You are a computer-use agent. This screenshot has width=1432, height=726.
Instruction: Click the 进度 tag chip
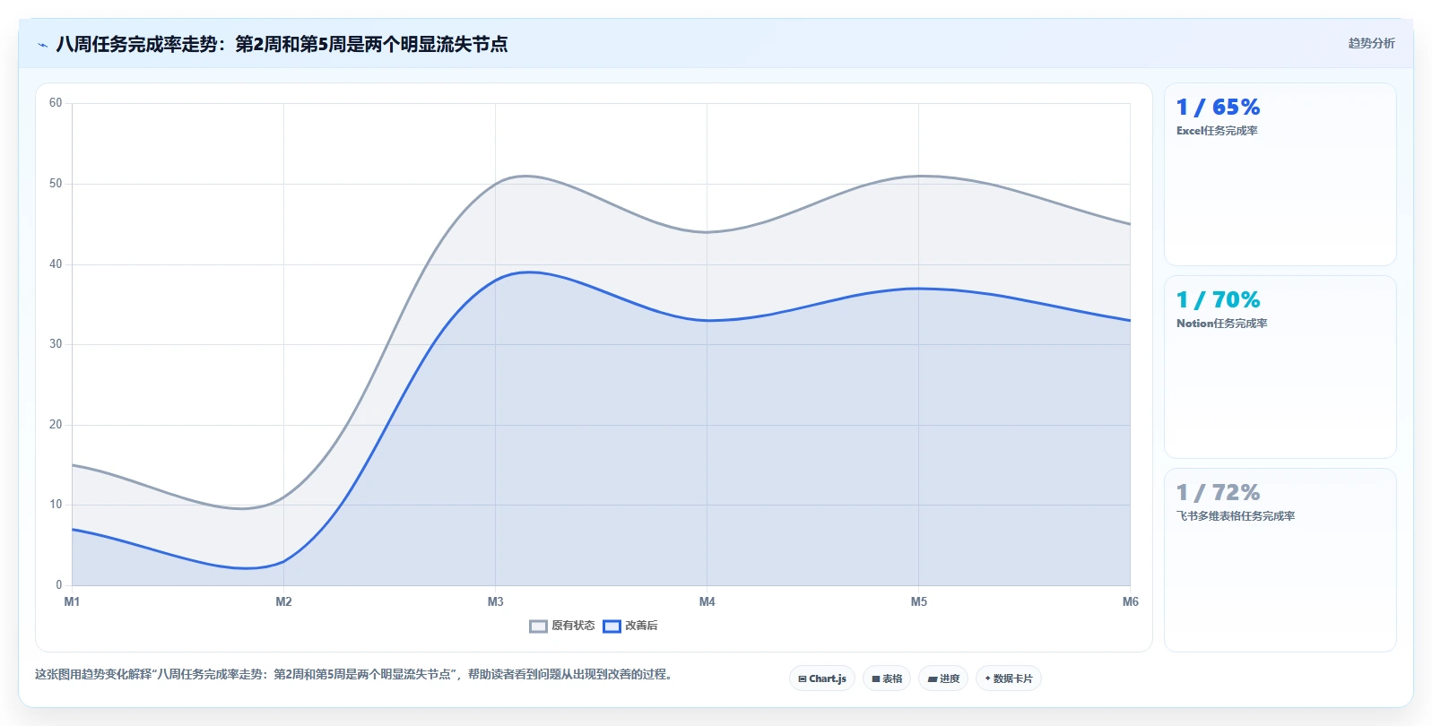[943, 678]
